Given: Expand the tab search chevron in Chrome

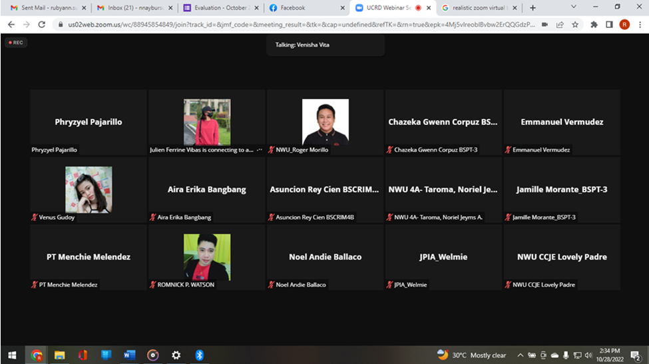Looking at the screenshot, I should point(574,7).
